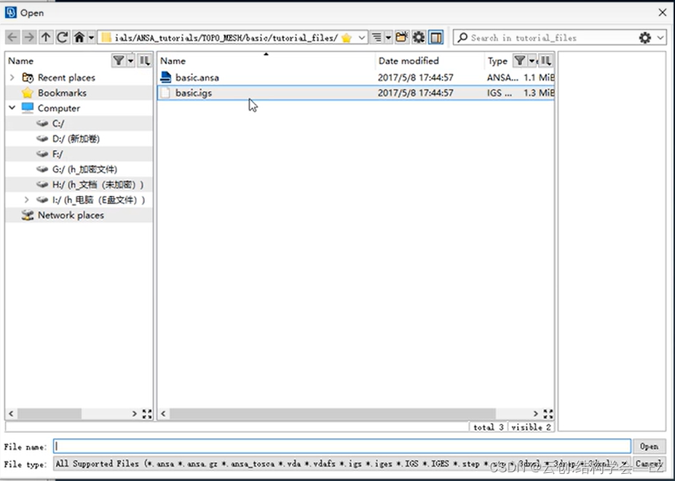Sort files by Date modified column

point(408,61)
